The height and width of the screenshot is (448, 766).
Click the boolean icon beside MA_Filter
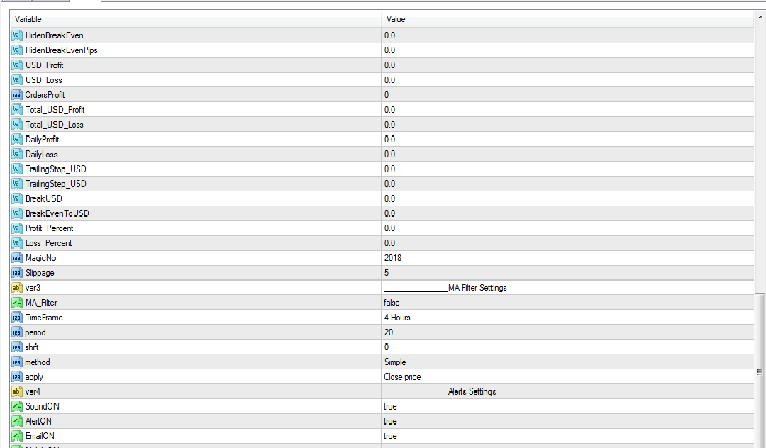(16, 303)
